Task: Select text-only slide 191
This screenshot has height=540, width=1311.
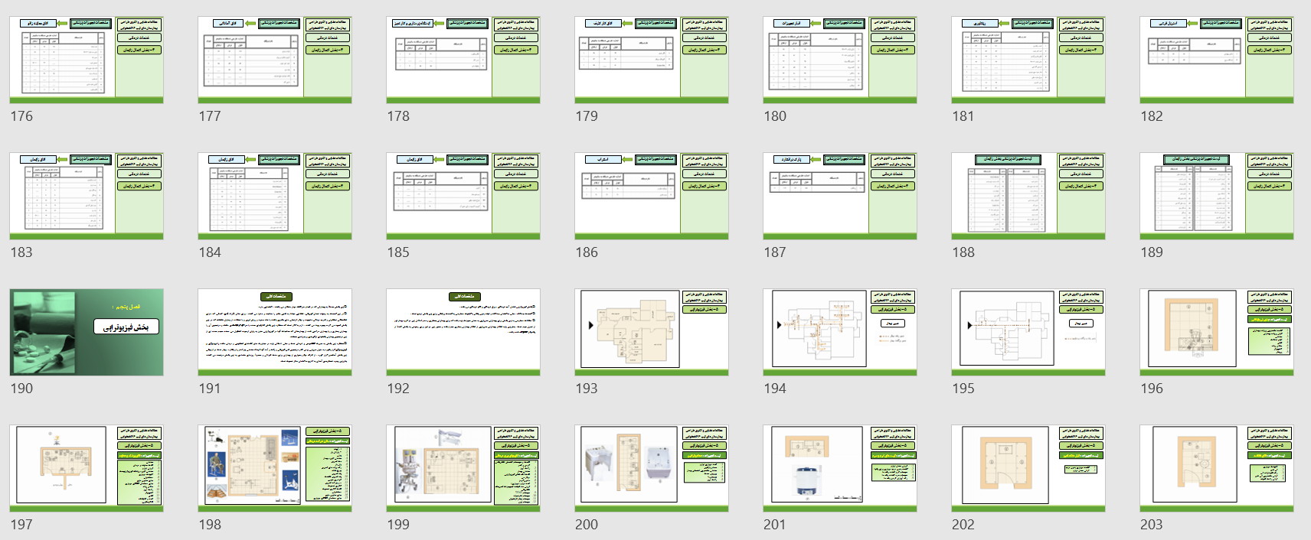Action: [275, 333]
